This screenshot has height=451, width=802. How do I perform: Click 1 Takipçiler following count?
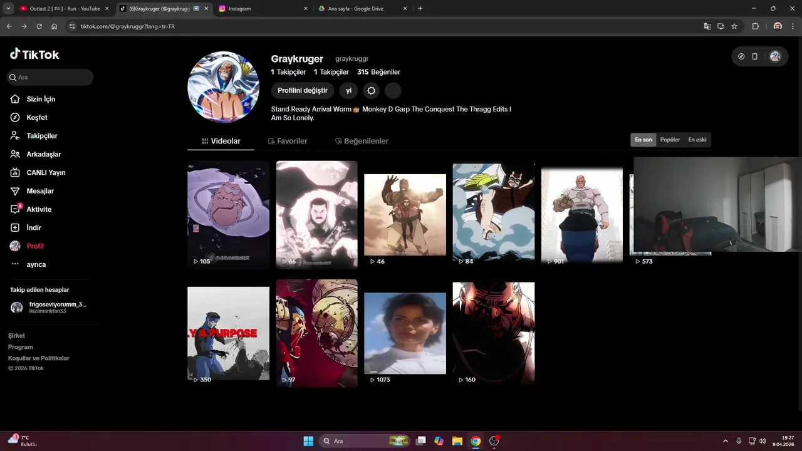(x=288, y=72)
